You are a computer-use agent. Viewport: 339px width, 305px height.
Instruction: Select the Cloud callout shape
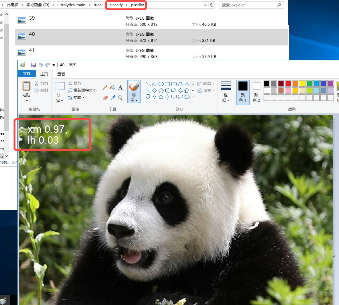(x=187, y=97)
